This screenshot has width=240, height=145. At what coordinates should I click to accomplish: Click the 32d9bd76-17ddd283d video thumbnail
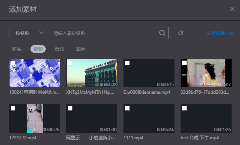coord(206,73)
